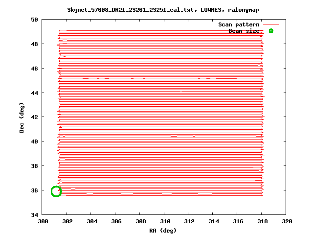This screenshot has height=235, width=313.
Task: Click the x-axis tick label 300
Action: point(43,221)
